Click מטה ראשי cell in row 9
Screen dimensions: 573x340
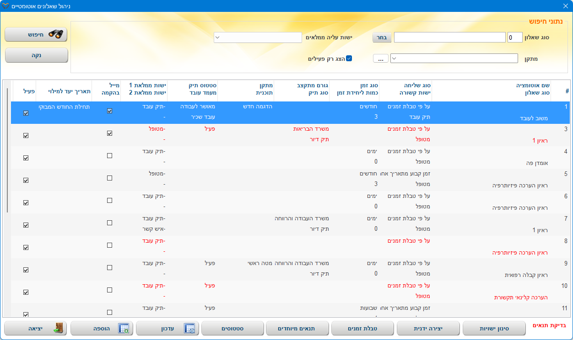click(x=260, y=263)
